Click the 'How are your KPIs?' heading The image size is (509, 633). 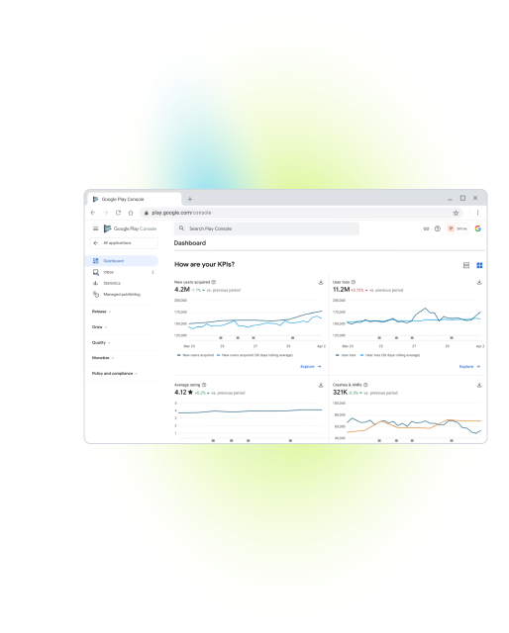pos(204,264)
